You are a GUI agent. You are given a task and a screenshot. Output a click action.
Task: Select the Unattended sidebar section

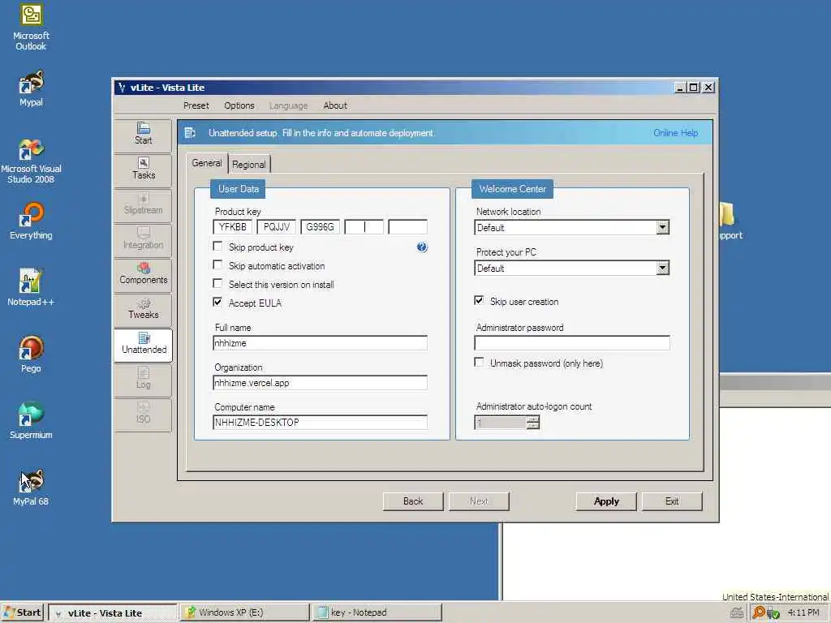pos(143,344)
